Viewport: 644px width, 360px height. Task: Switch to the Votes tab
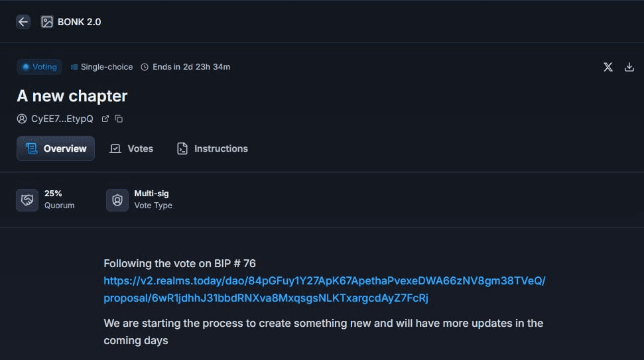click(x=131, y=149)
